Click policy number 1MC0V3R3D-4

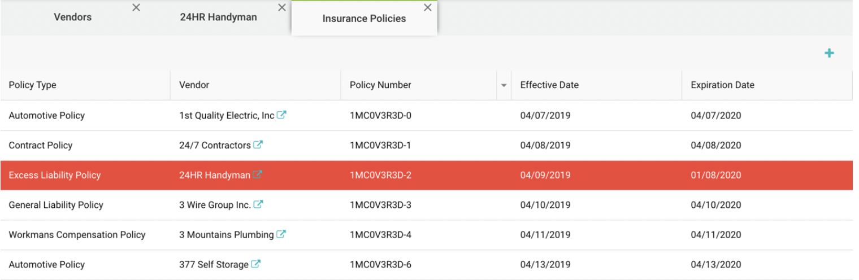(380, 235)
